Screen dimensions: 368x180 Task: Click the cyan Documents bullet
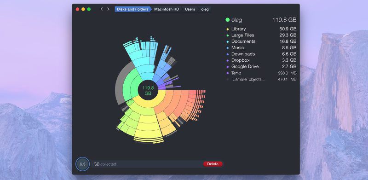227,41
